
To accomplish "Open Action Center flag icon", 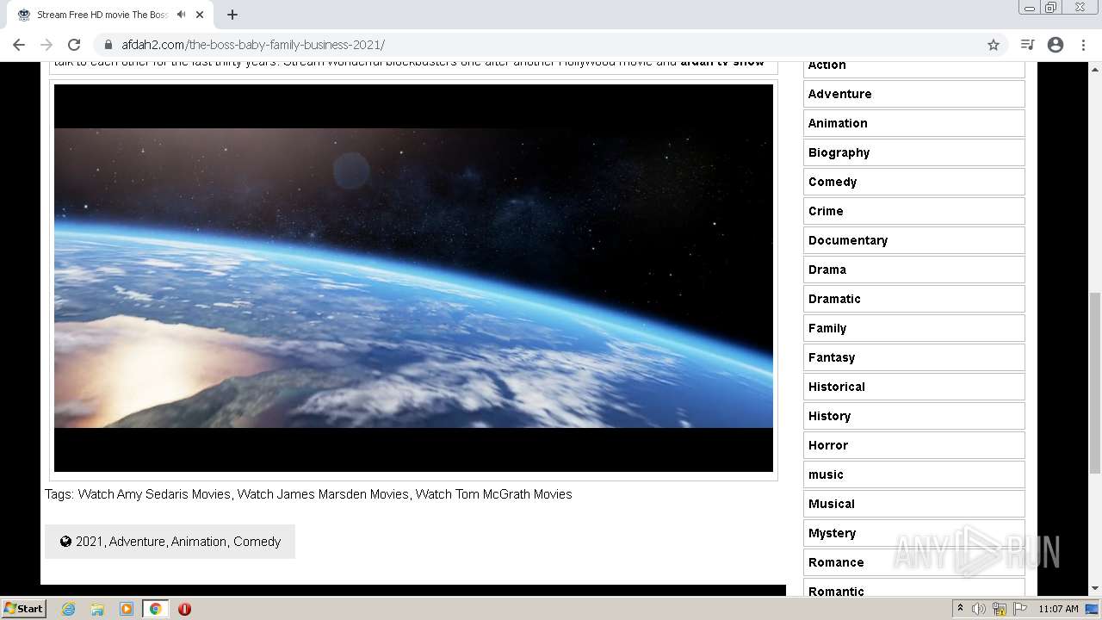I will [1020, 609].
